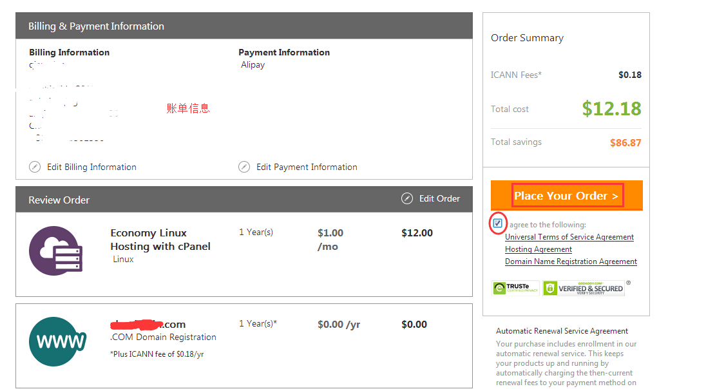The height and width of the screenshot is (389, 706).
Task: Click the $12.18 total cost amount
Action: 611,109
